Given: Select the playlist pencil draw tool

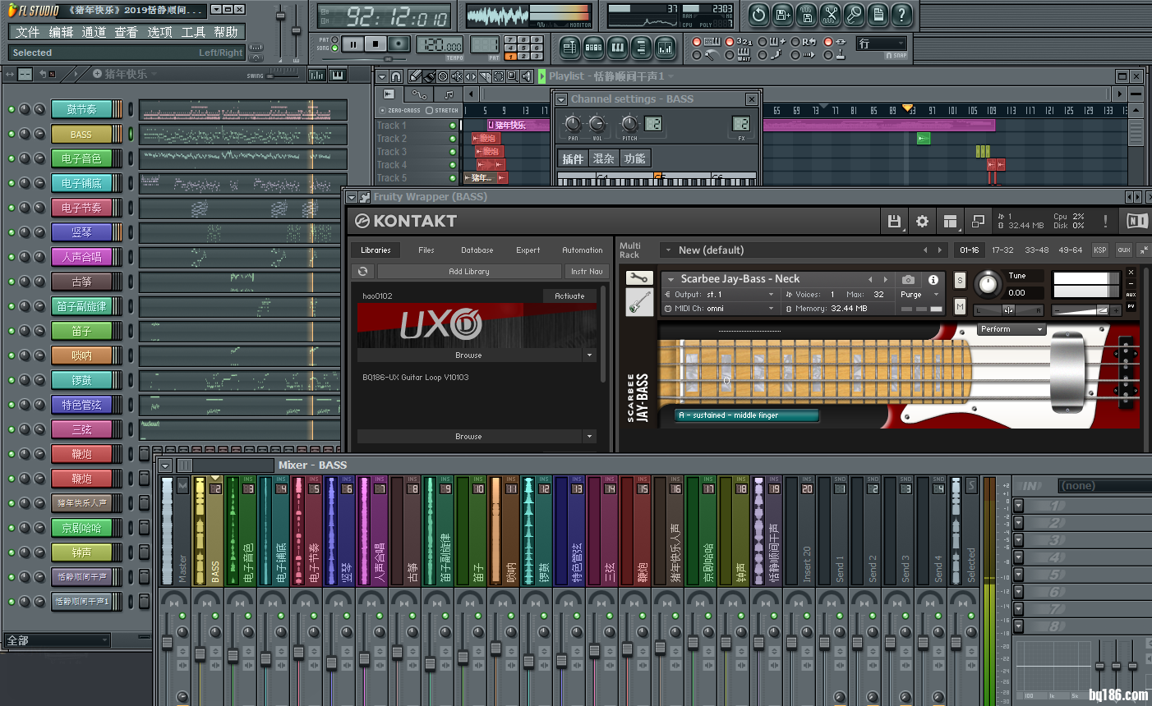Looking at the screenshot, I should 415,76.
